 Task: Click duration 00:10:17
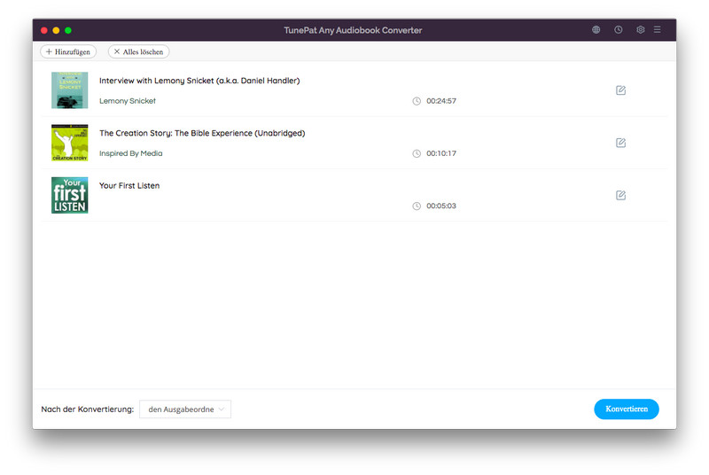click(x=441, y=153)
